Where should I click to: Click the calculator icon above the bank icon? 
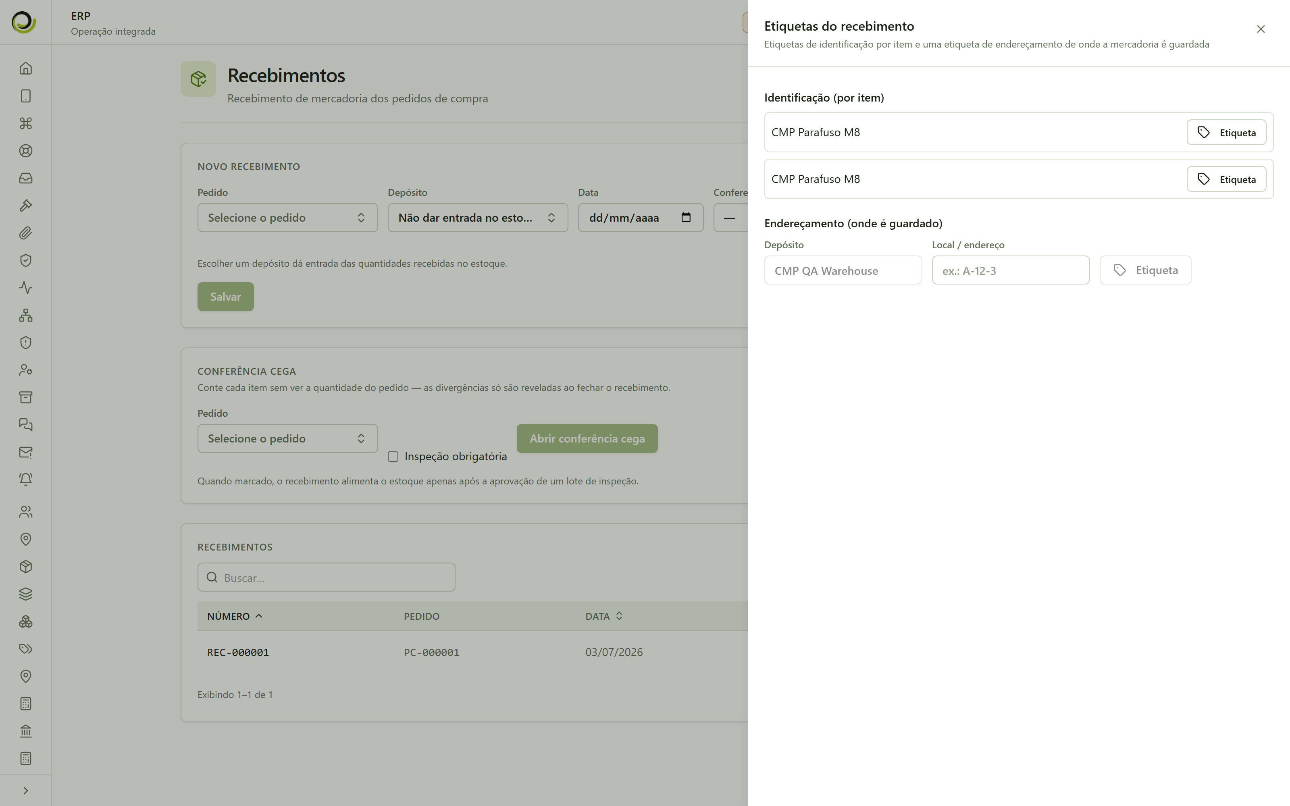(x=25, y=704)
